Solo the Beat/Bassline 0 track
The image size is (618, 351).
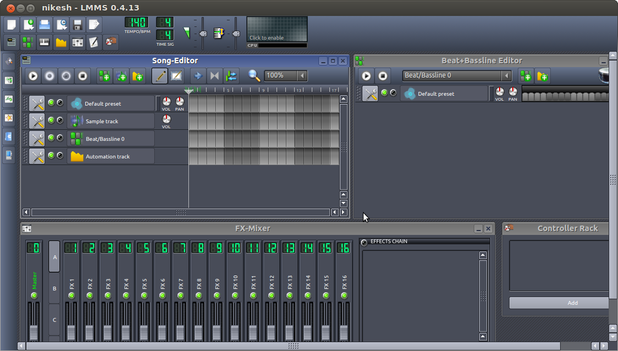tap(59, 138)
